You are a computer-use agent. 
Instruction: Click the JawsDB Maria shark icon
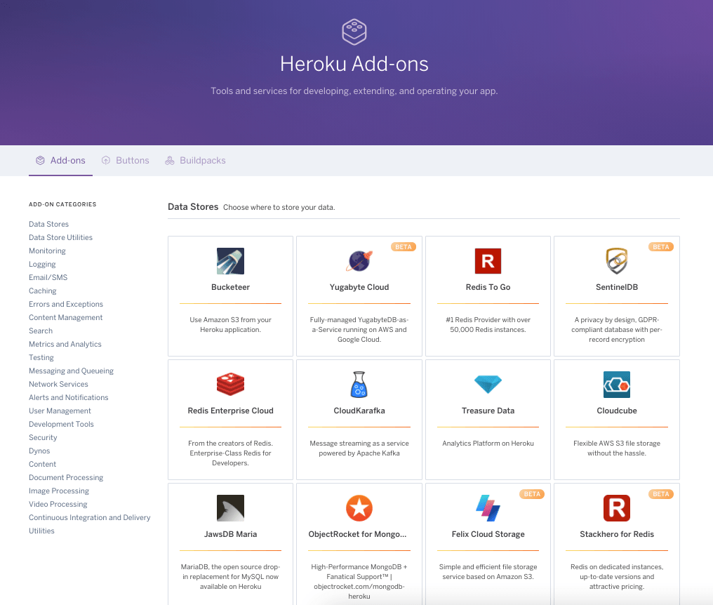pyautogui.click(x=231, y=507)
